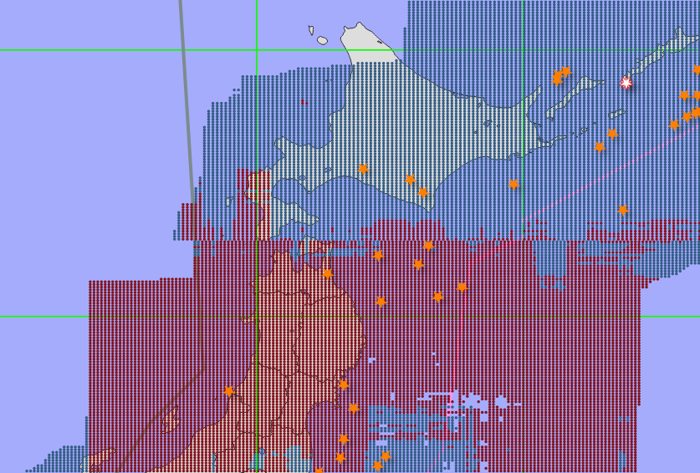Select the westernmost orange star inside Hokkaido
The image size is (700, 473).
(x=363, y=169)
